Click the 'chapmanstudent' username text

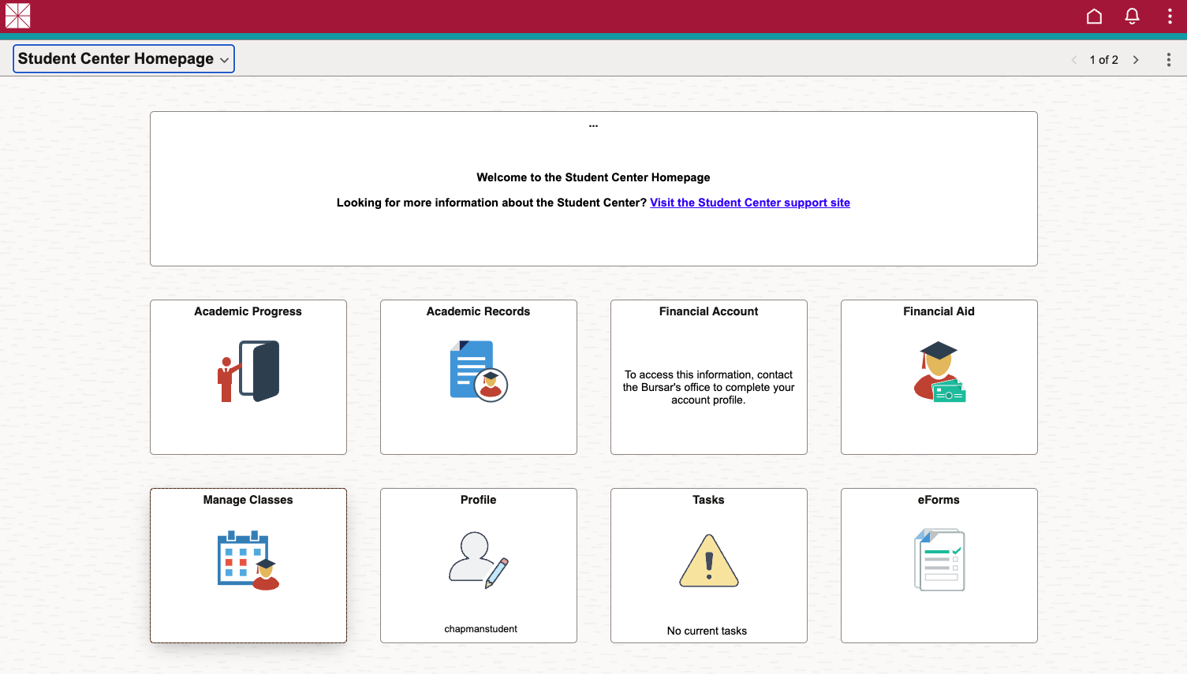480,629
